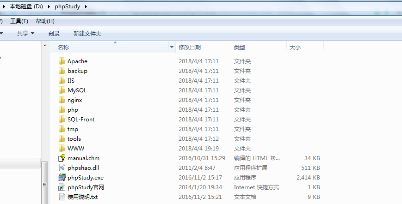Click the type Internet 快捷方式
The image size is (402, 204).
256,187
